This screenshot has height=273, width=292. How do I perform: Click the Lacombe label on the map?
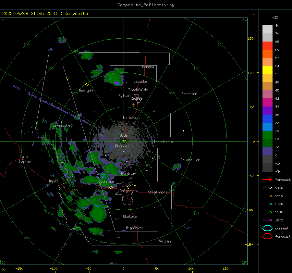(x=140, y=81)
